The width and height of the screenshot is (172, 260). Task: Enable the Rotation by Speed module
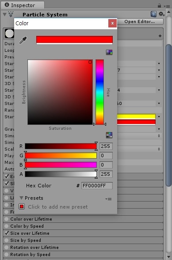coord(7,254)
